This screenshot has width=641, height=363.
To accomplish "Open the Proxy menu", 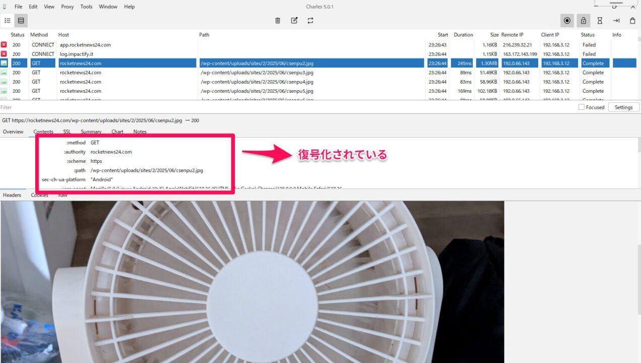I will tap(68, 7).
